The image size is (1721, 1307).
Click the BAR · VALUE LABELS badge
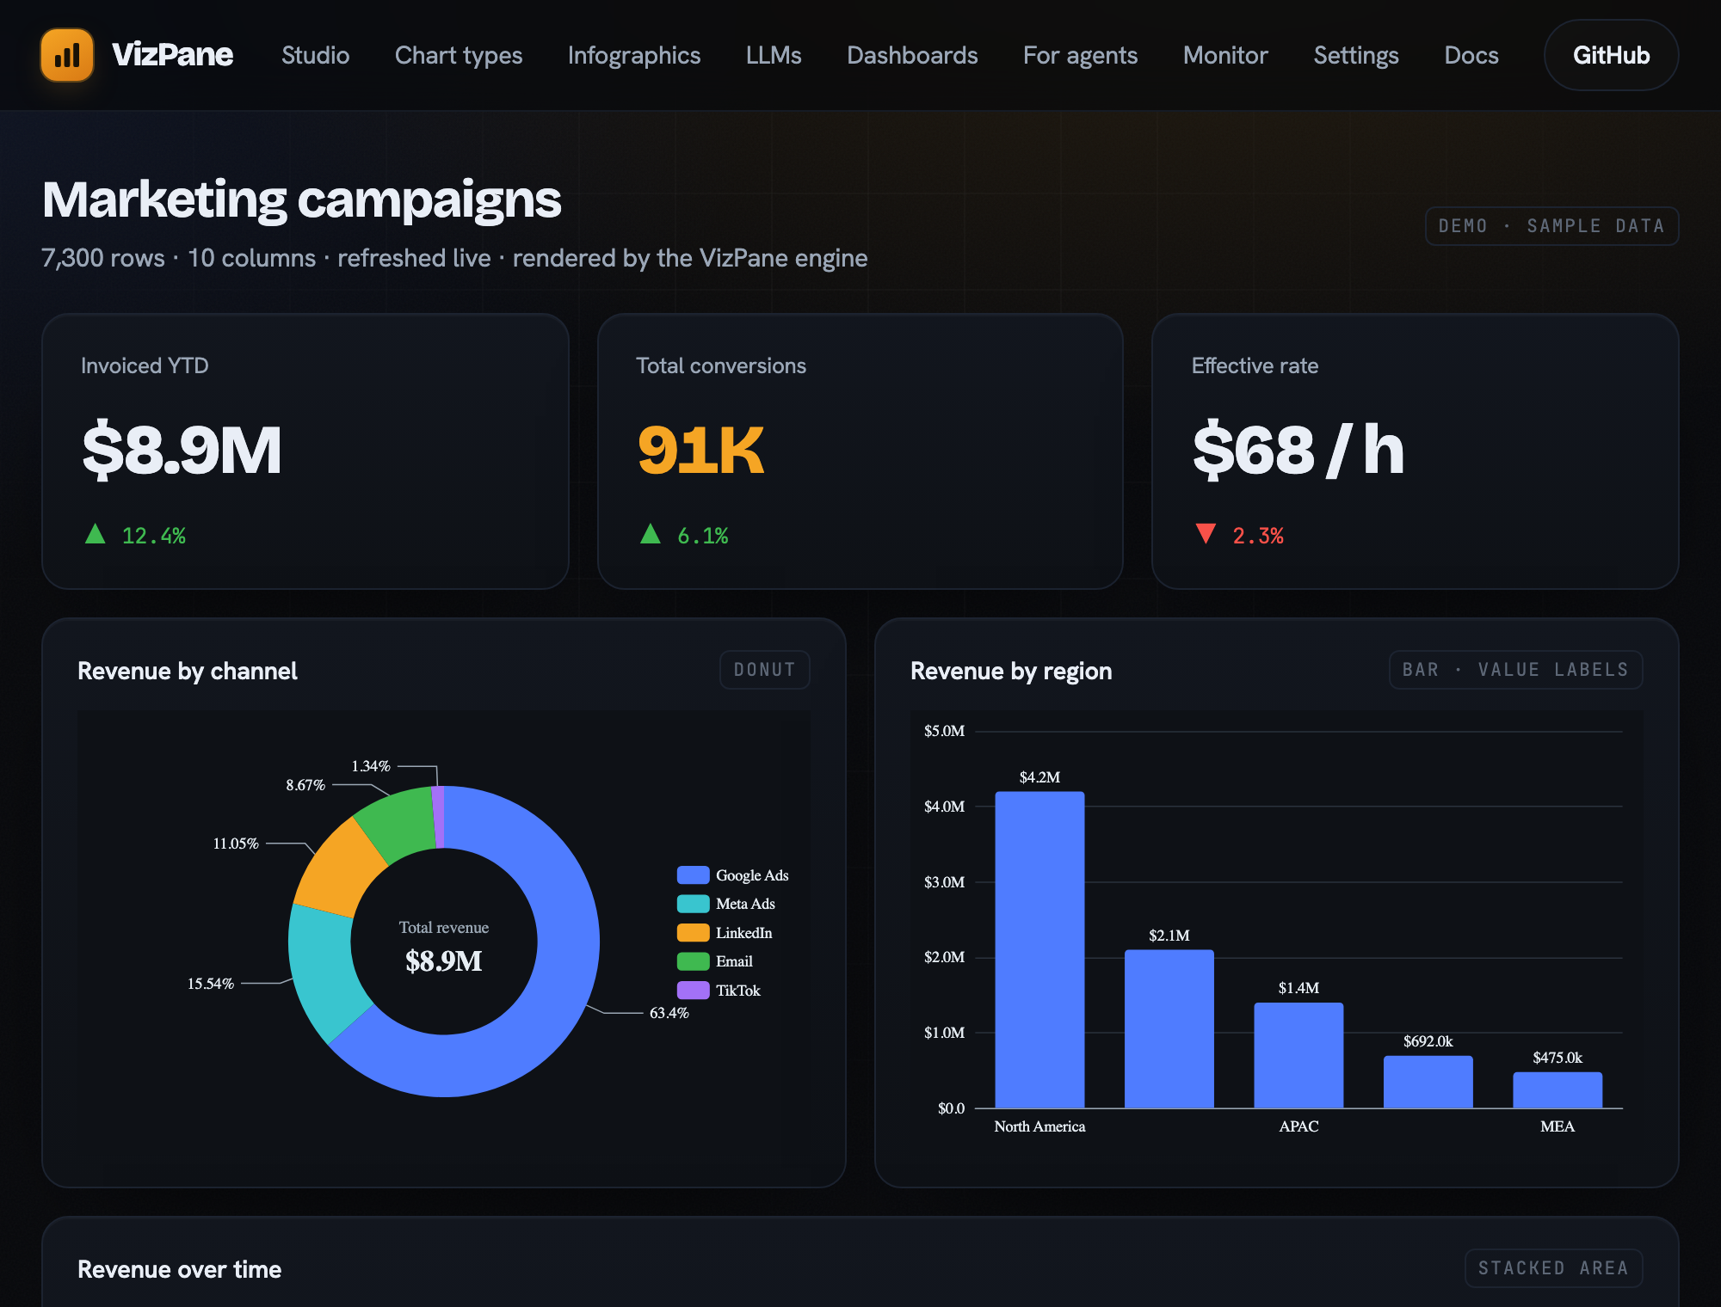pyautogui.click(x=1515, y=670)
